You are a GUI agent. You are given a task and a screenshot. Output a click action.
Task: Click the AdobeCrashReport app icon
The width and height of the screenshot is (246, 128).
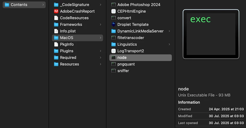click(x=56, y=11)
